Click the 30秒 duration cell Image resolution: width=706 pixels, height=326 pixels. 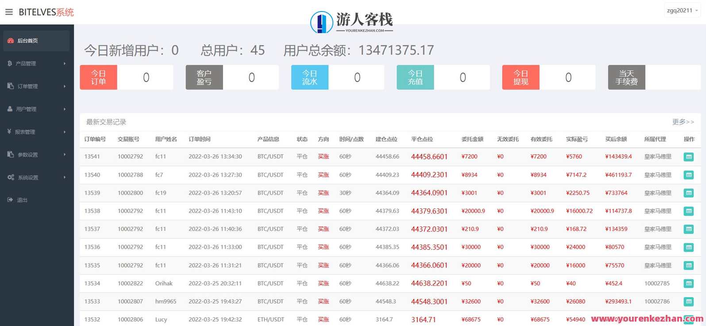(x=345, y=193)
